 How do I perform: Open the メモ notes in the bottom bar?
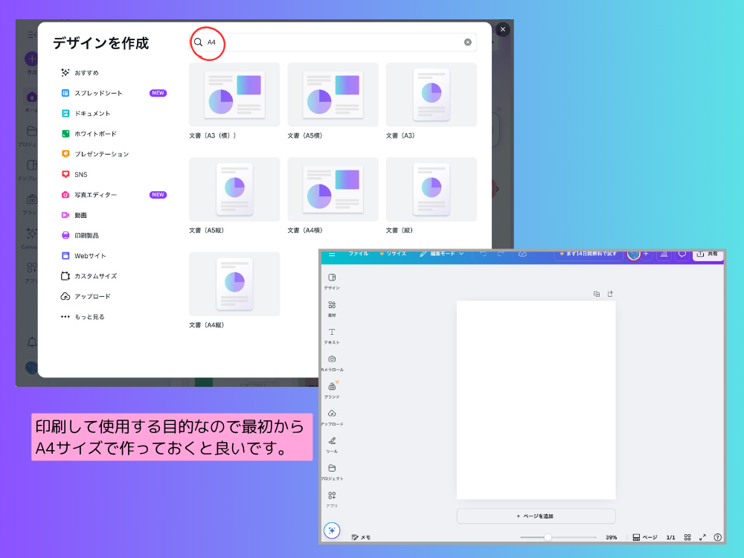(361, 537)
